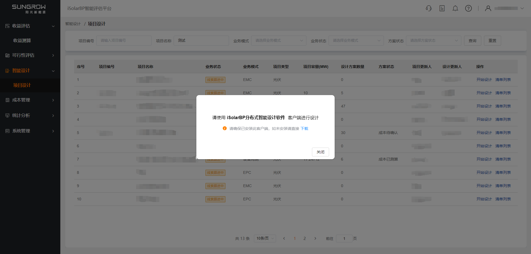Open the 业务模式 dropdown
Screen dimensions: 531x254
279,41
